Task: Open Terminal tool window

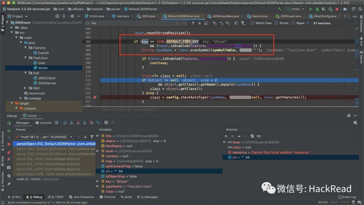Action: click(x=108, y=197)
